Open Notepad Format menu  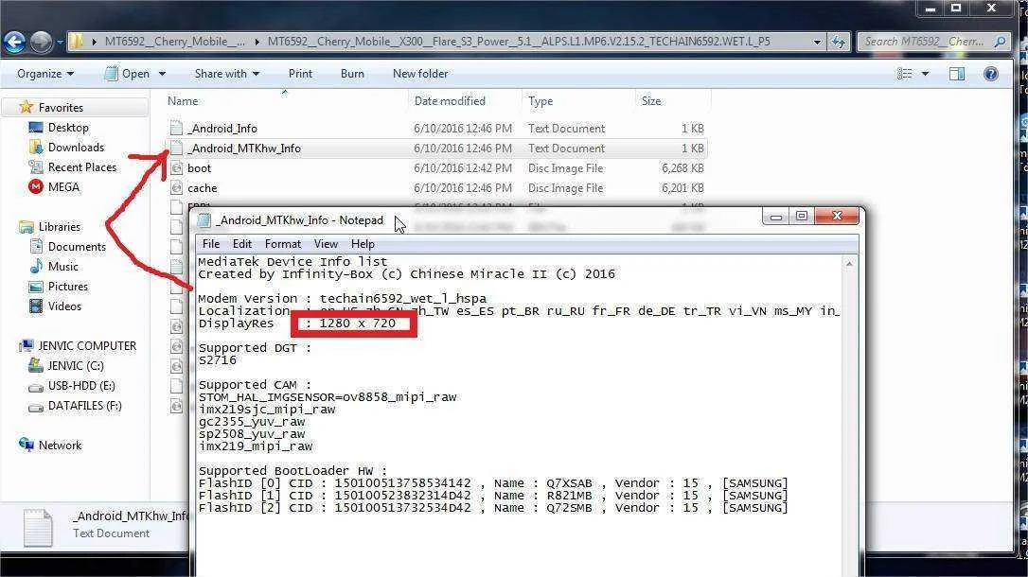(283, 244)
